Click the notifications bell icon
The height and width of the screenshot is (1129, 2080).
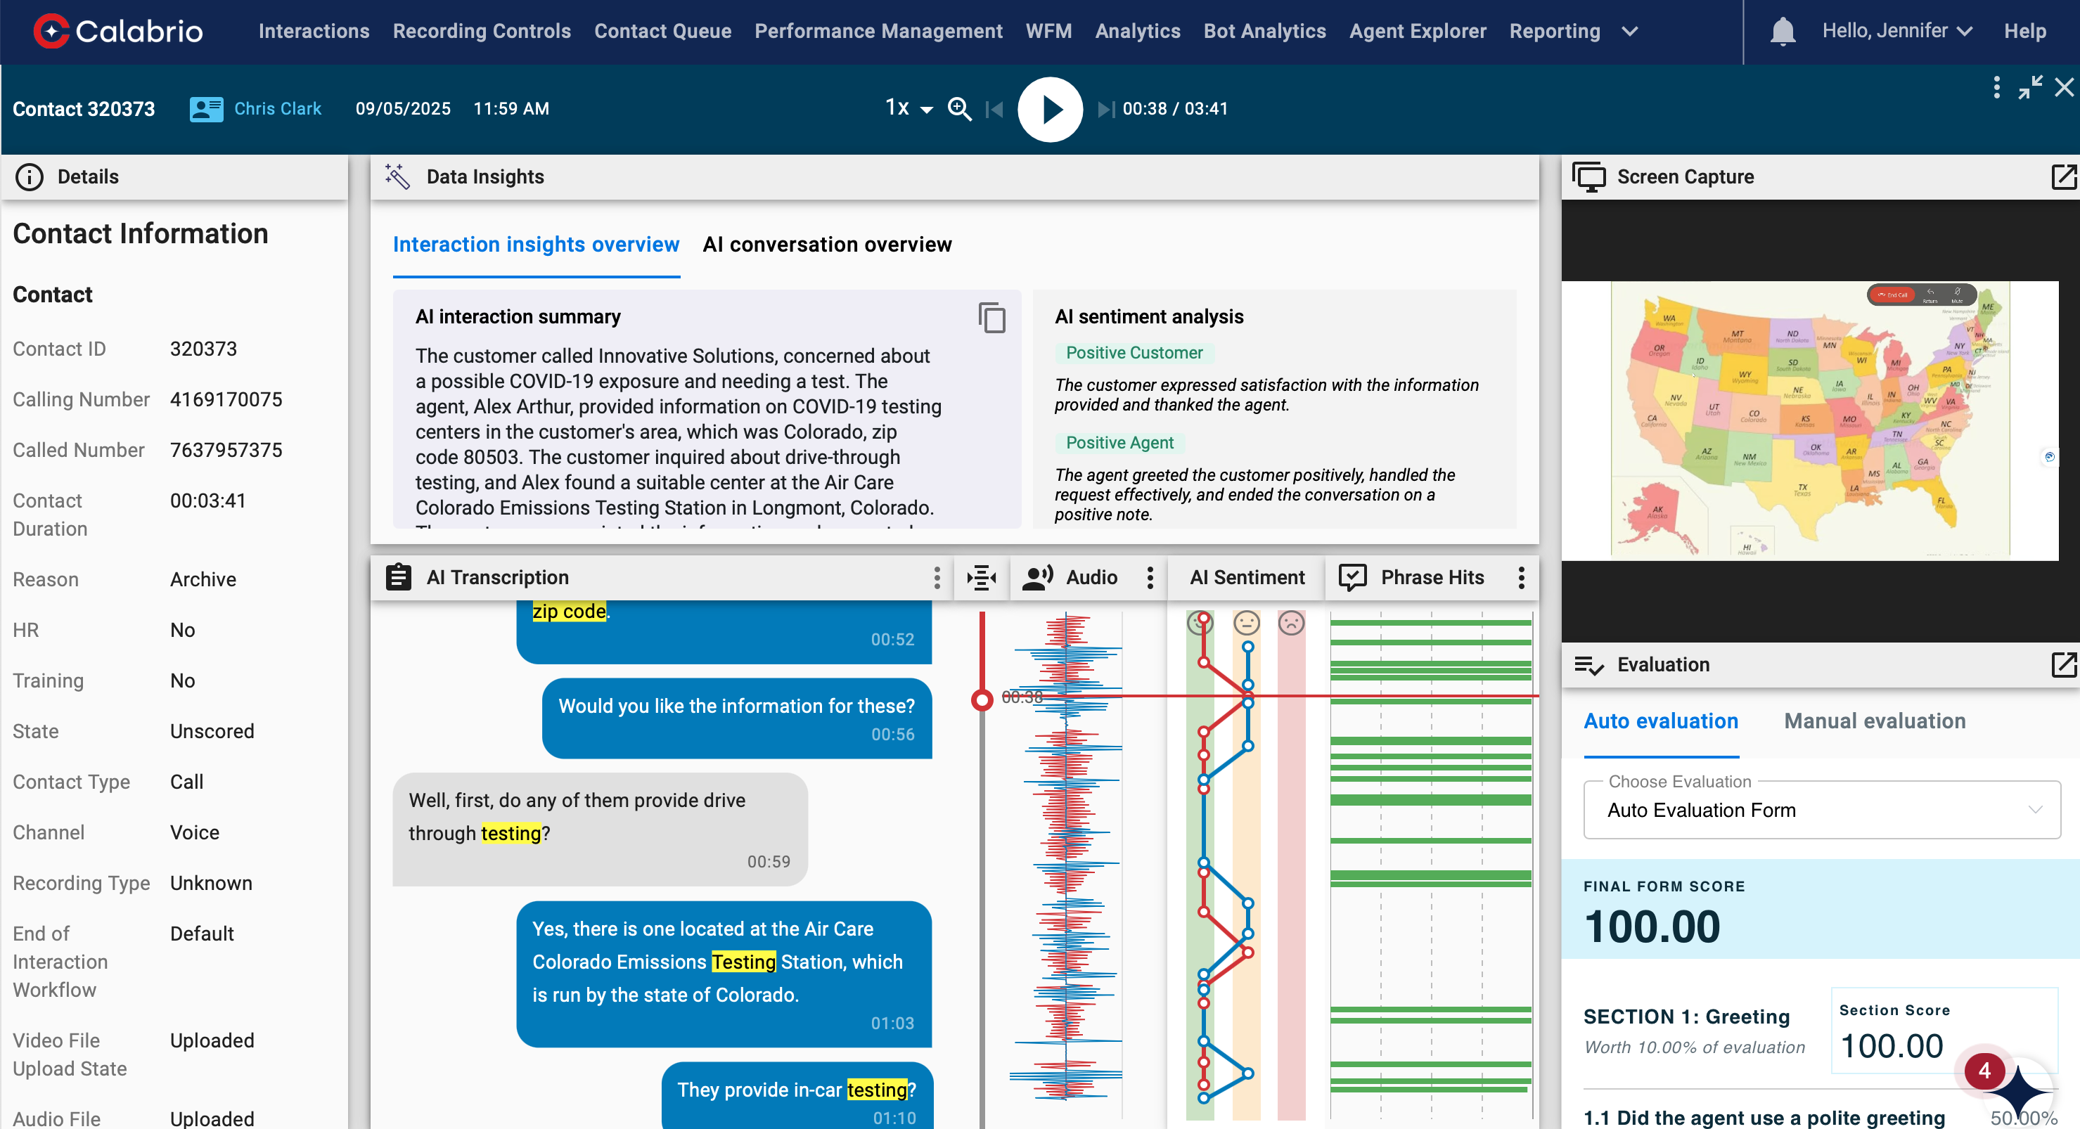pos(1782,32)
